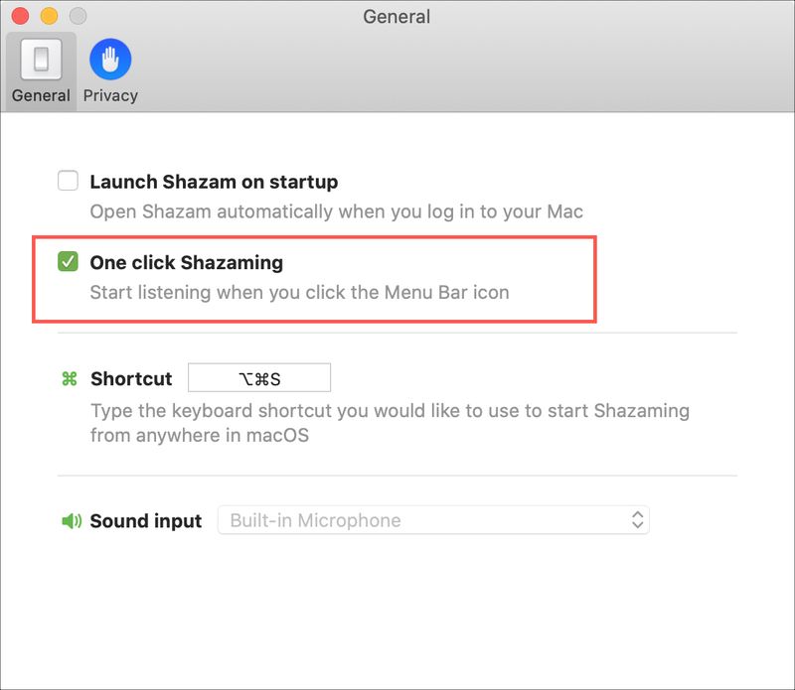Open the Built-in Microphone sound input dropdown

coord(433,520)
